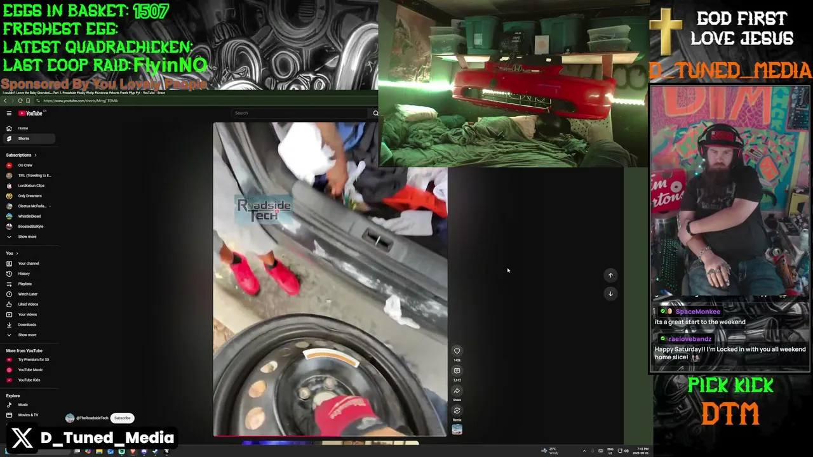This screenshot has width=813, height=457.
Task: Open the You section chevron
Action: (17, 253)
